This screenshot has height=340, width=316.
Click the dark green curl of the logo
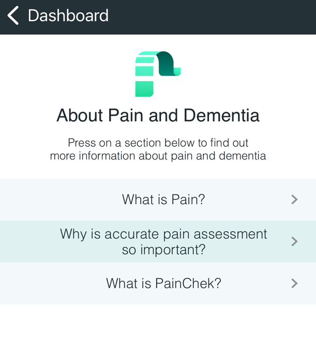coord(167,64)
